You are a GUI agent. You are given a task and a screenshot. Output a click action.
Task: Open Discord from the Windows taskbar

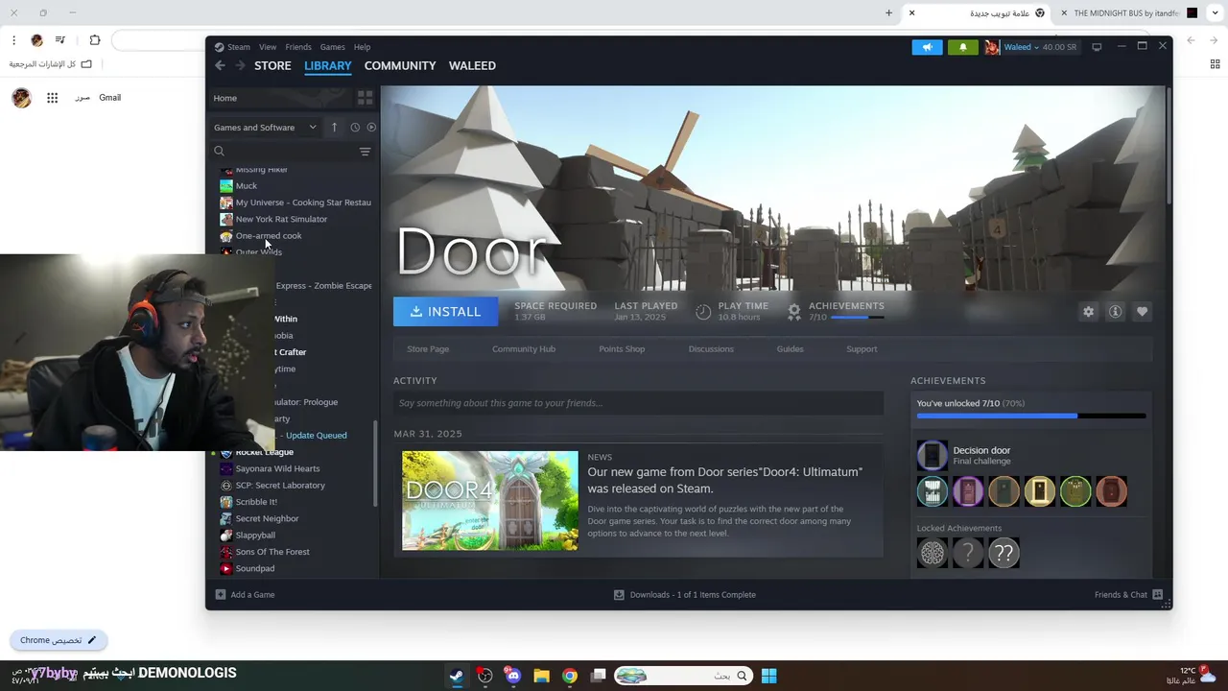(513, 676)
